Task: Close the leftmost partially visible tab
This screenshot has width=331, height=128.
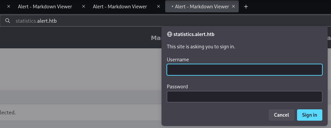Action: [x=9, y=7]
